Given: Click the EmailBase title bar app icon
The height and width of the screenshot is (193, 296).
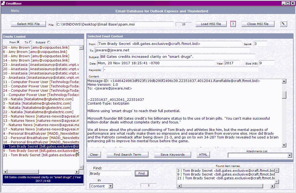Looking at the screenshot, I should tap(3, 3).
